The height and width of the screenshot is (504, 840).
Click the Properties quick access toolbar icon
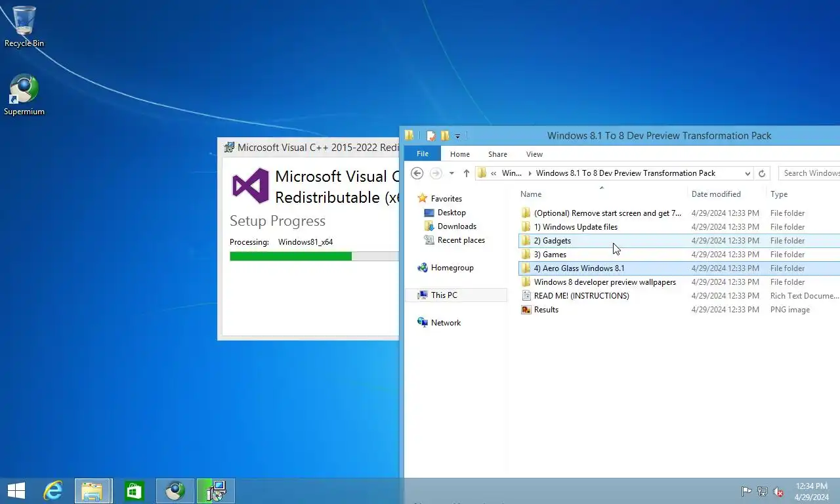[431, 136]
